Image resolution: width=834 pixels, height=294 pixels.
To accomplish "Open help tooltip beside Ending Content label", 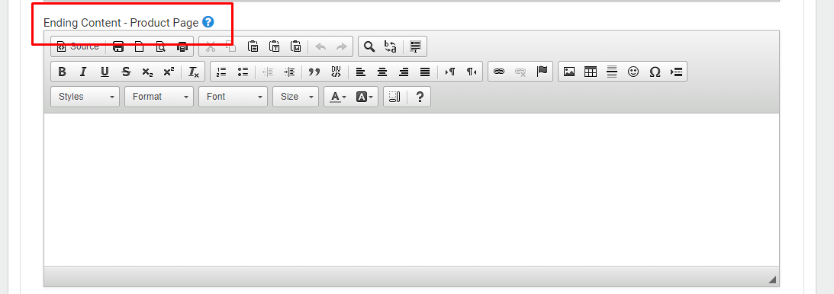I will pyautogui.click(x=208, y=22).
